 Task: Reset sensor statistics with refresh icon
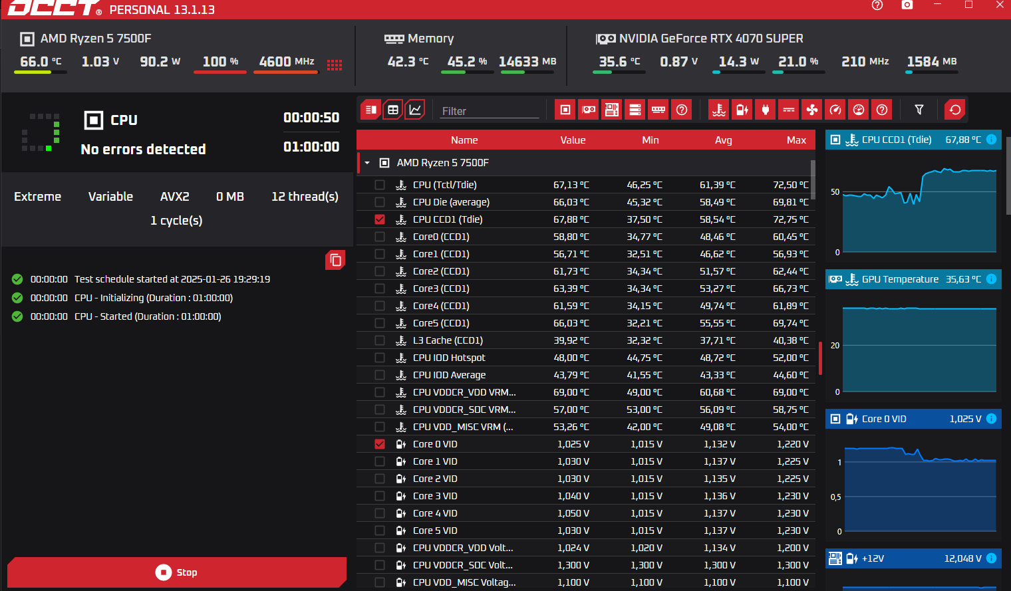[955, 110]
